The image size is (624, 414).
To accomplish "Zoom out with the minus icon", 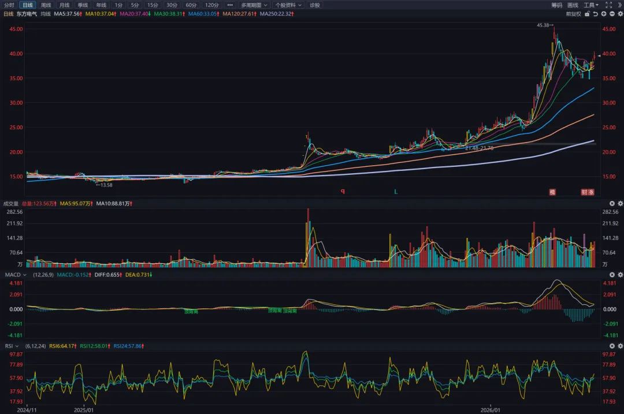I will [x=612, y=14].
